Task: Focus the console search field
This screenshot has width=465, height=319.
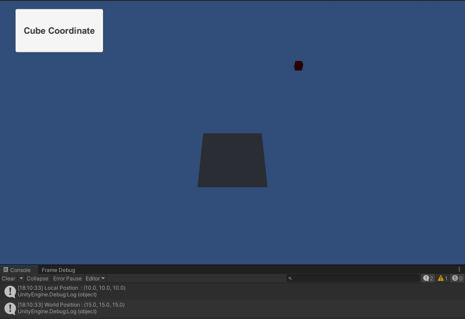Action: pos(353,278)
